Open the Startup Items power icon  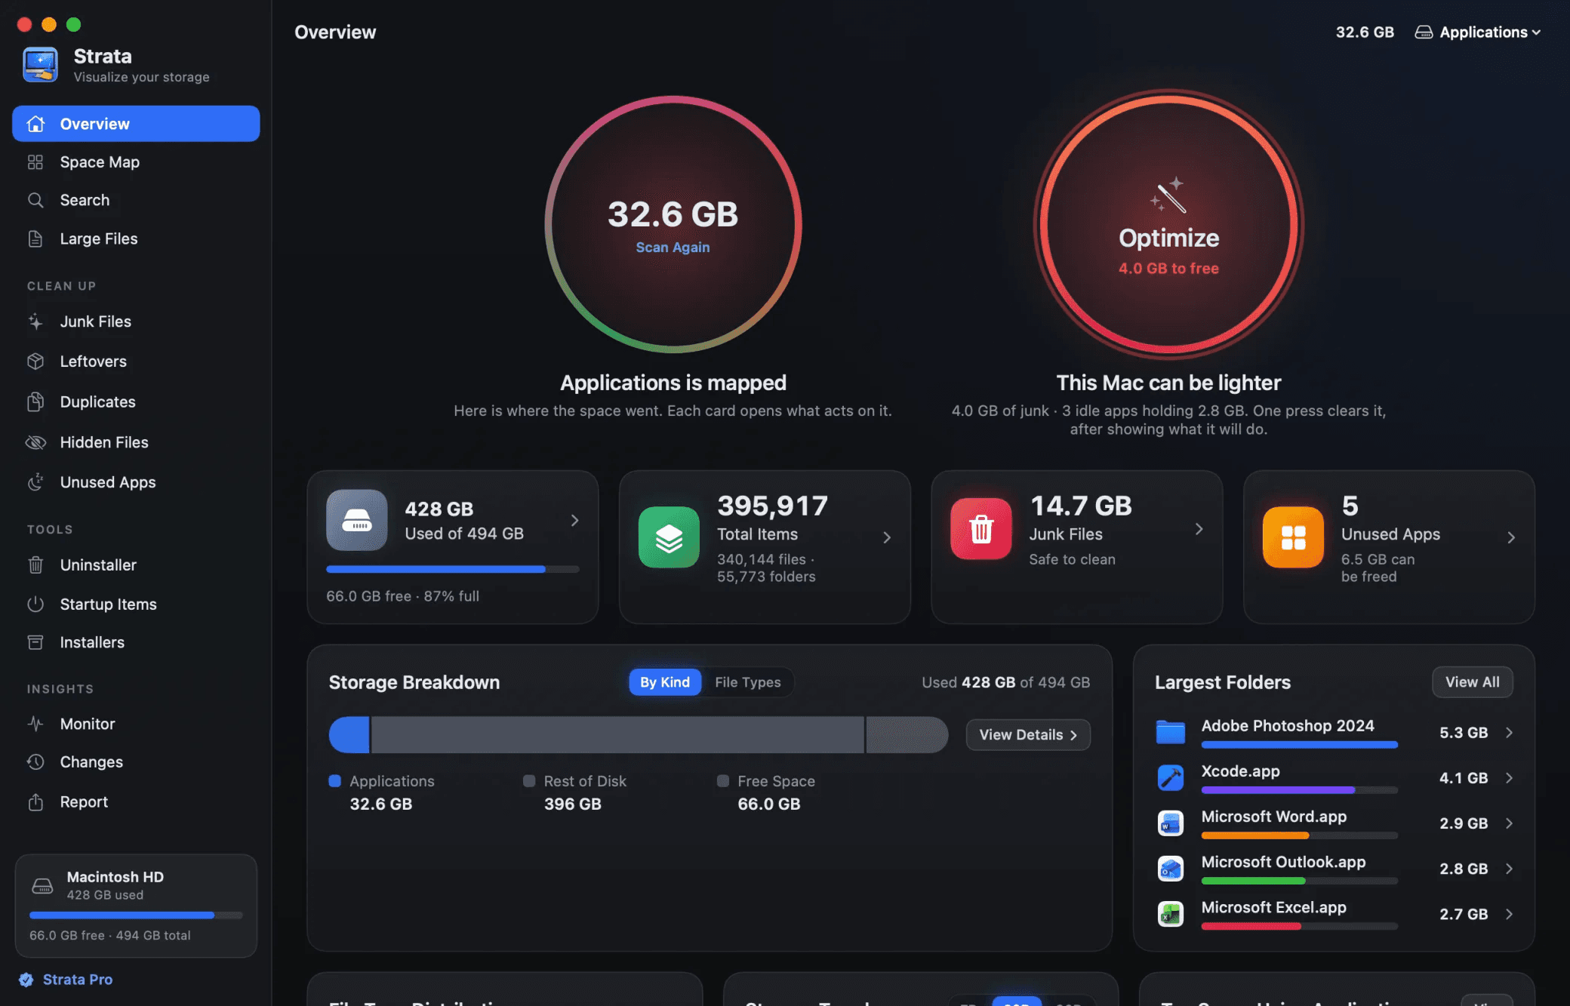(35, 604)
